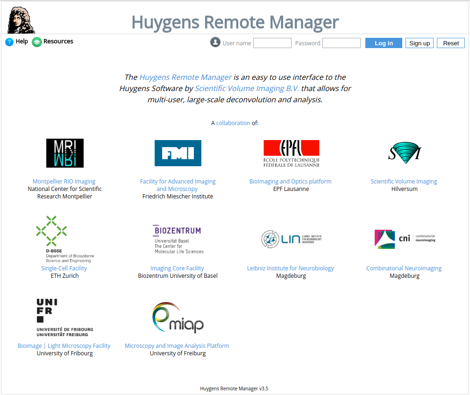Screen dimensions: 470x395
Task: Open the Scientific Volume Imaging B.V. link
Action: 247,88
